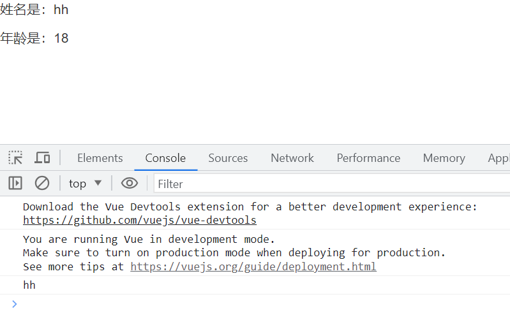Open the Performance tab
Viewport: 510px width, 320px height.
pos(368,158)
